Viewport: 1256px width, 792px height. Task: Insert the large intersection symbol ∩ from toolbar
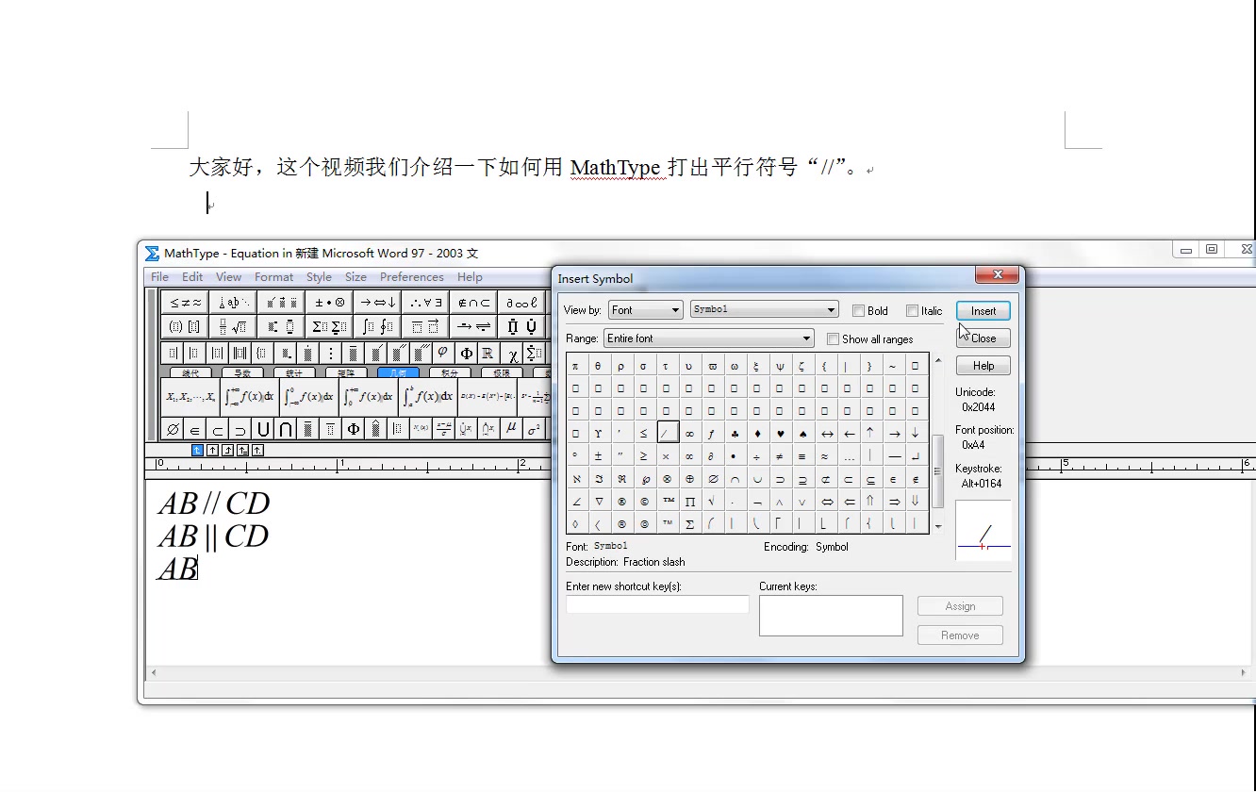[x=286, y=429]
